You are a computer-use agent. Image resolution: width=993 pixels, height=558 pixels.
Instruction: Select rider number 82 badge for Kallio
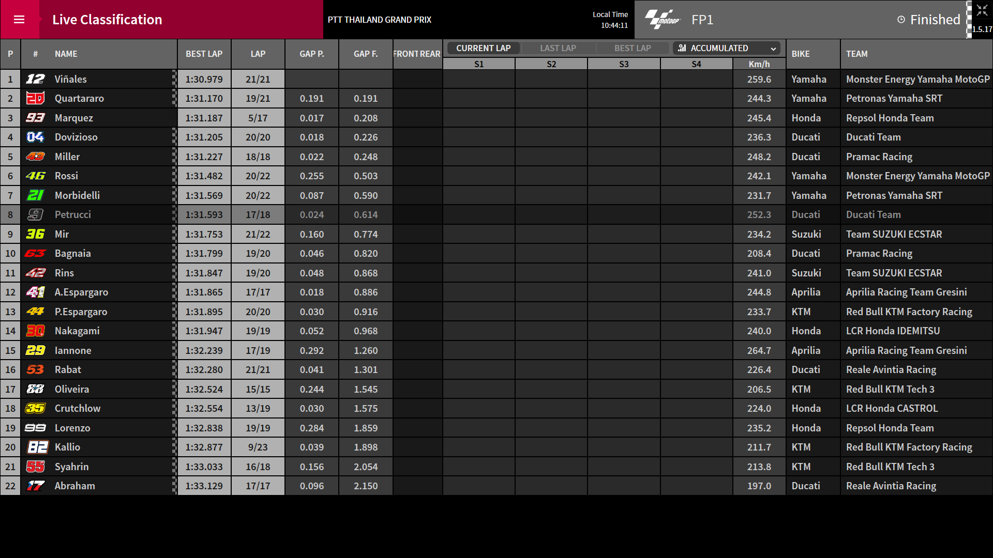pos(38,447)
